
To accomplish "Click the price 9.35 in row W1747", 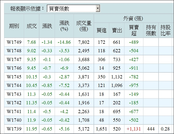I will (32, 59).
